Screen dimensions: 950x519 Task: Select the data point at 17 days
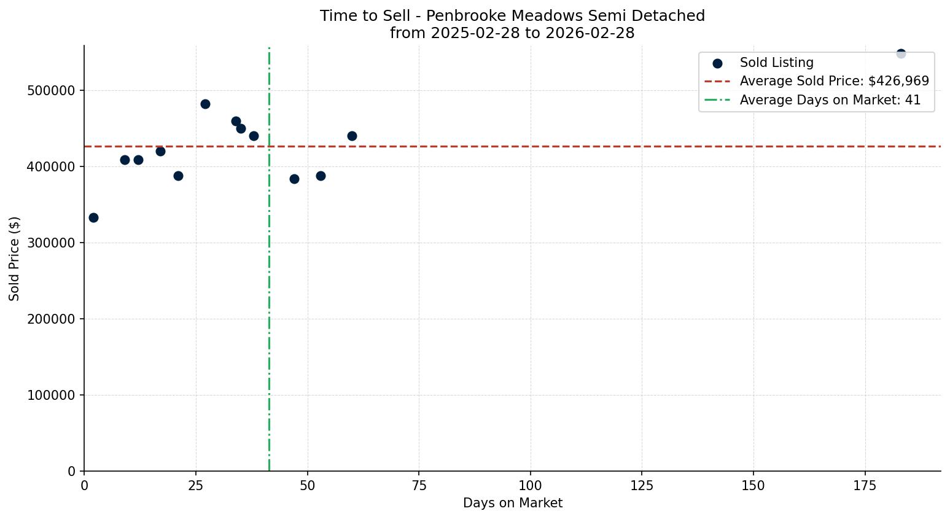point(160,151)
